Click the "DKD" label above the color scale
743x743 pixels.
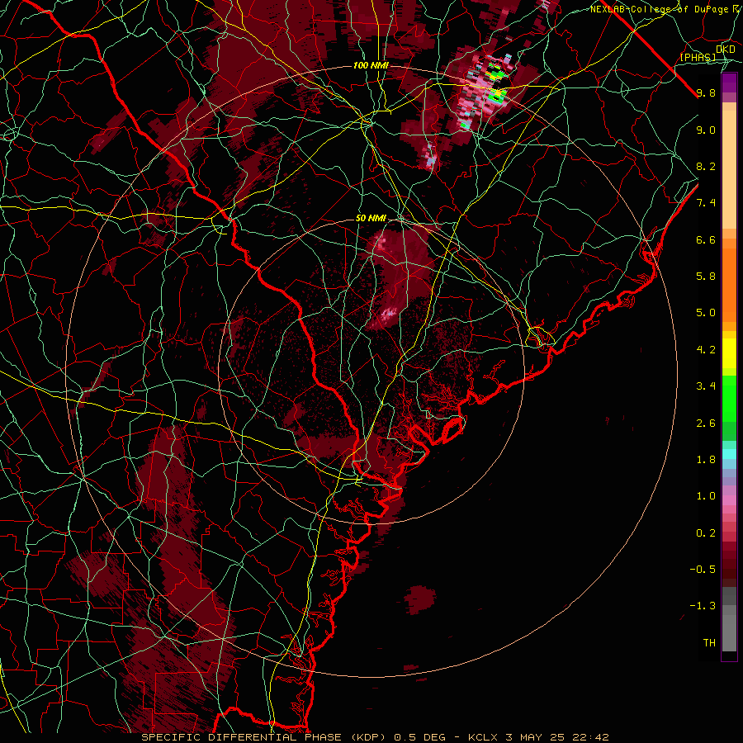coord(726,50)
